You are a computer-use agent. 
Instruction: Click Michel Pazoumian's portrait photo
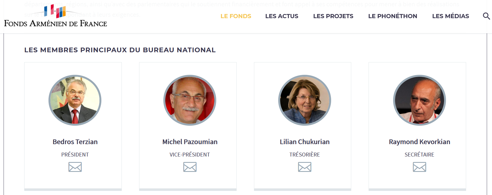[x=190, y=100]
